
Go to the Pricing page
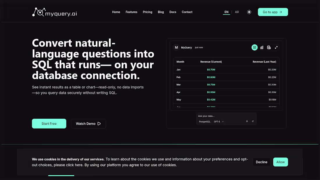click(147, 12)
